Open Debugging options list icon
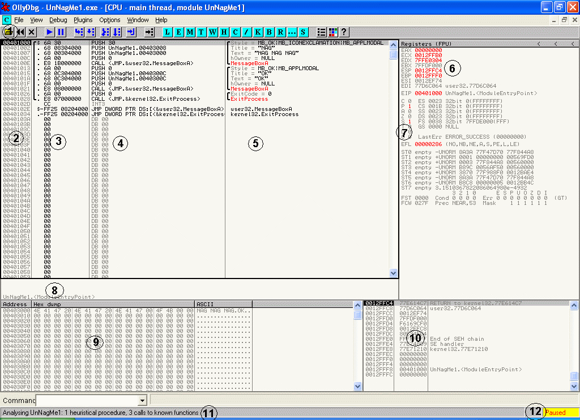The width and height of the screenshot is (580, 420). point(322,32)
